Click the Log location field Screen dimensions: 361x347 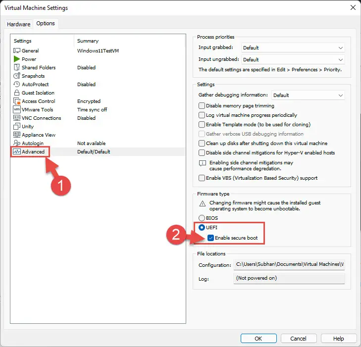click(289, 278)
